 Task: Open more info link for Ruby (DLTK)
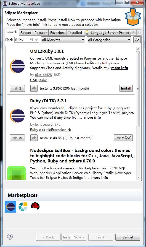(x=92, y=118)
